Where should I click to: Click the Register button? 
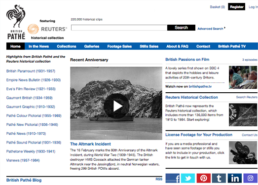[x=237, y=7]
